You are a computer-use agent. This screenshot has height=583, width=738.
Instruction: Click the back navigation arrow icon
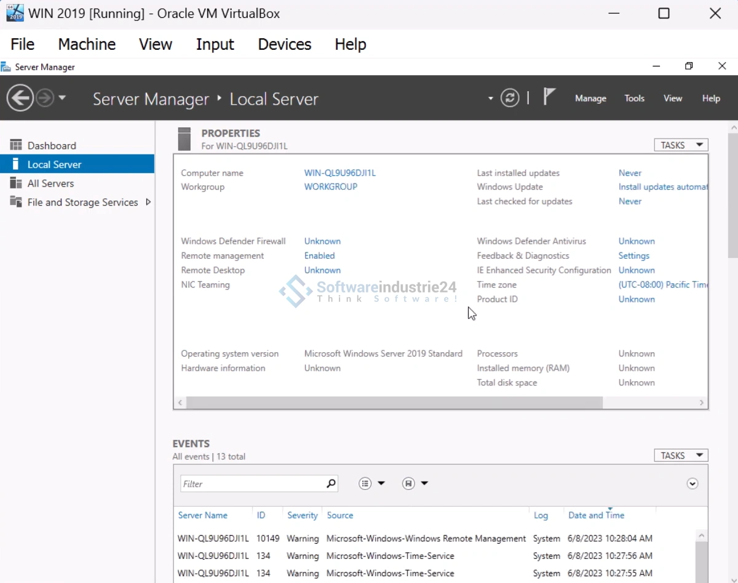point(20,98)
